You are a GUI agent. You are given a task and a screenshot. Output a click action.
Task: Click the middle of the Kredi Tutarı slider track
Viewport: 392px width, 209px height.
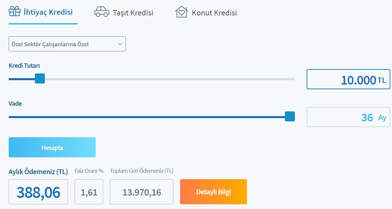click(152, 79)
